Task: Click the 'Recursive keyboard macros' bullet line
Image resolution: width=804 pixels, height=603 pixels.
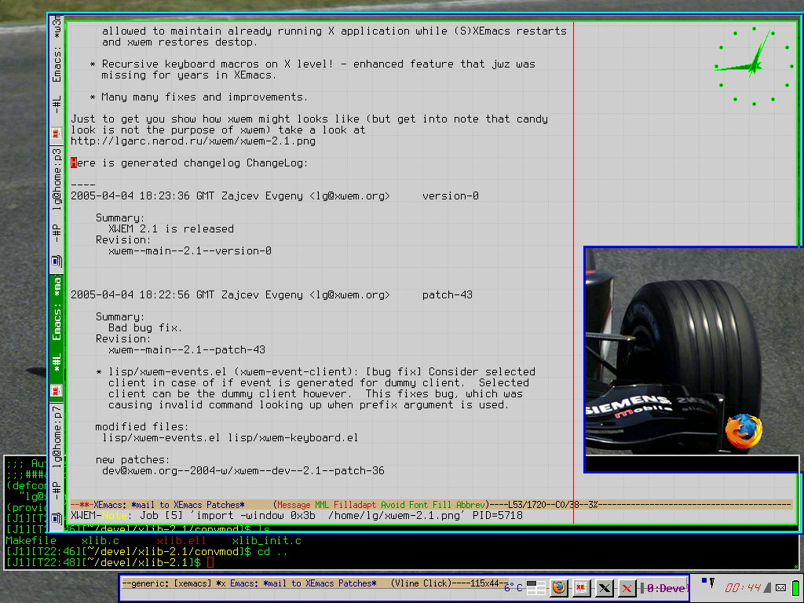Action: pos(312,64)
